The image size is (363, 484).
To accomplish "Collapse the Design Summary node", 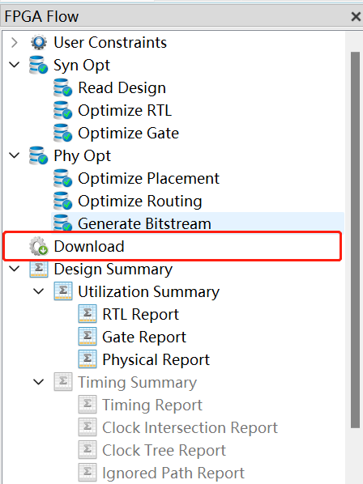I will [15, 269].
